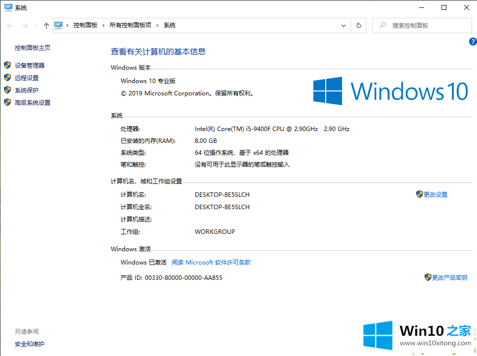477x356 pixels.
Task: Expand the chevron after 控制面板 breadcrumb
Action: click(103, 25)
